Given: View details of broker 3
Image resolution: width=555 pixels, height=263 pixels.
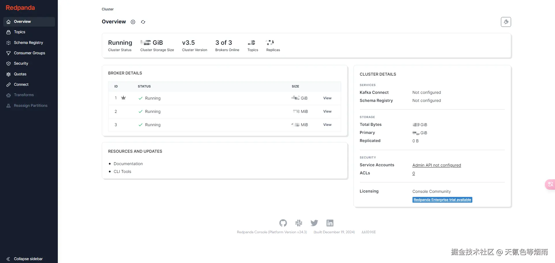Looking at the screenshot, I should [327, 125].
